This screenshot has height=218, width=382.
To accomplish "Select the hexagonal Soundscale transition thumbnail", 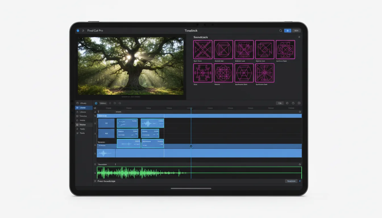I will (244, 74).
